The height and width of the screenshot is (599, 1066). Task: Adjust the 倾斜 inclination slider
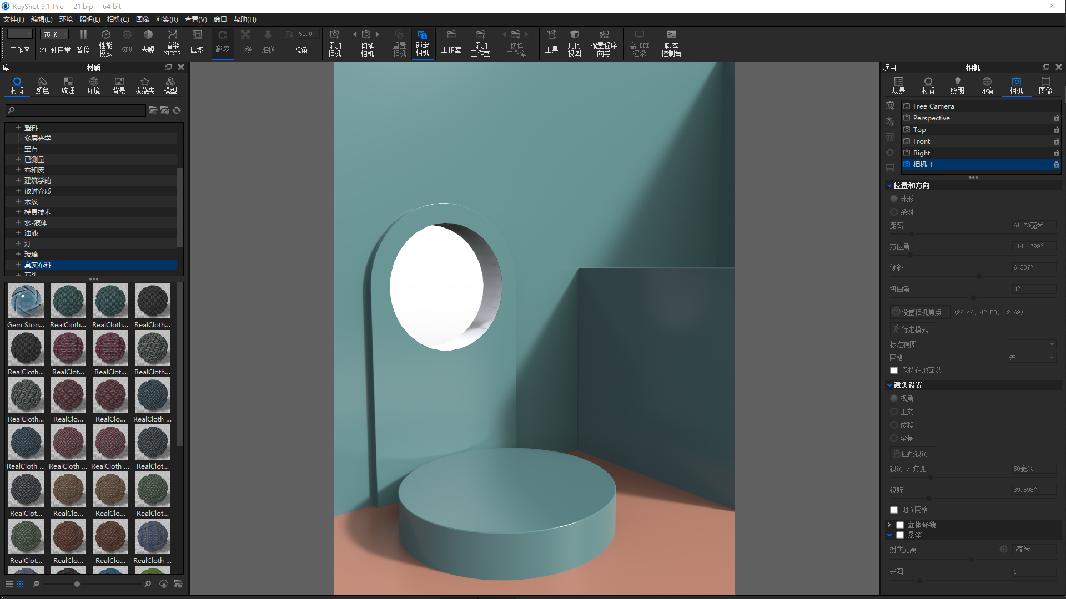coord(979,276)
